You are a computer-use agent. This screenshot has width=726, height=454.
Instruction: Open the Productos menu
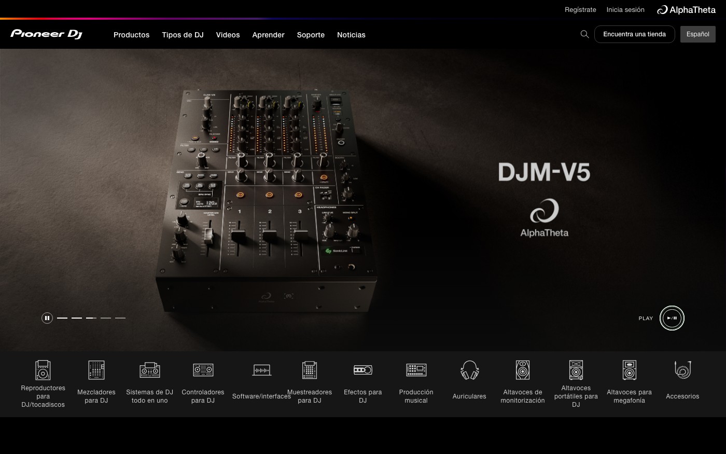click(x=132, y=35)
